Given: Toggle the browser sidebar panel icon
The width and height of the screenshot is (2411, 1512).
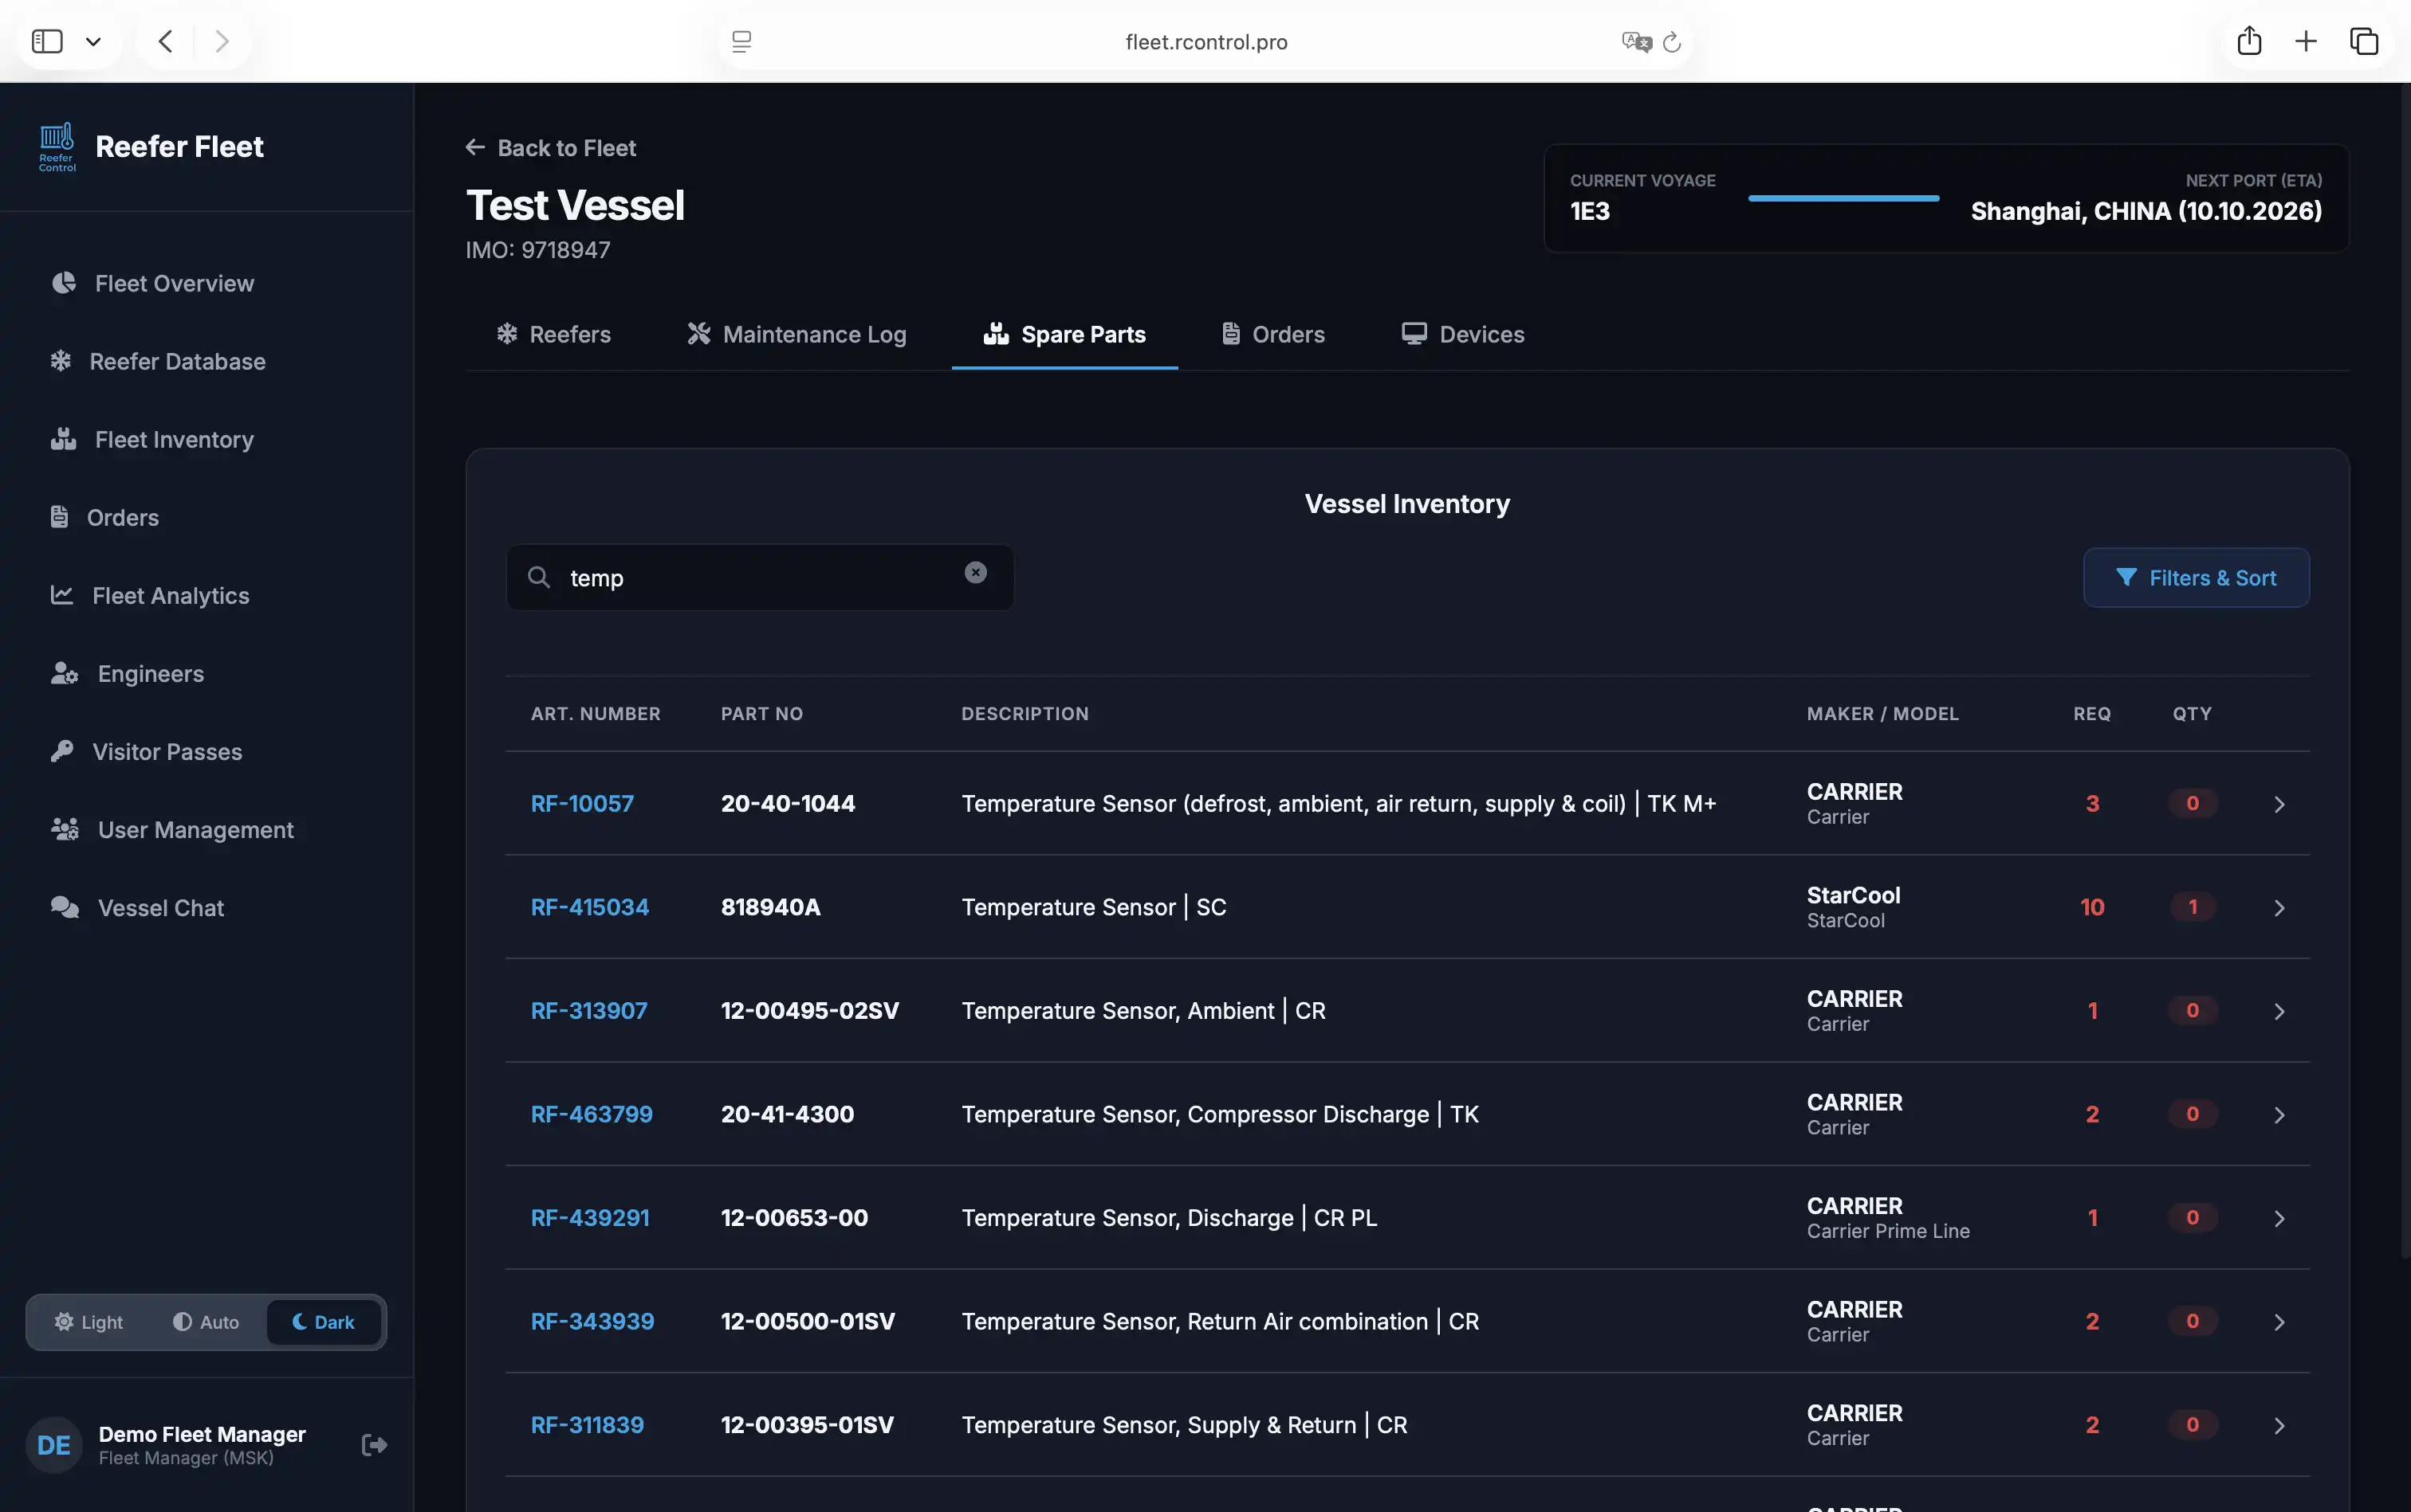Looking at the screenshot, I should 47,41.
